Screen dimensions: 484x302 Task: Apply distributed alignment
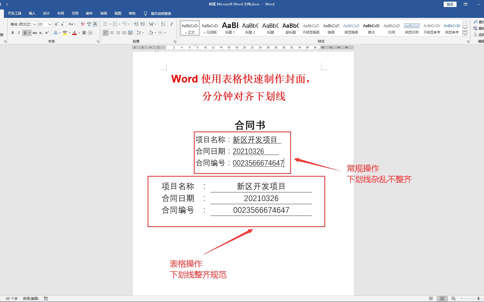[x=130, y=33]
